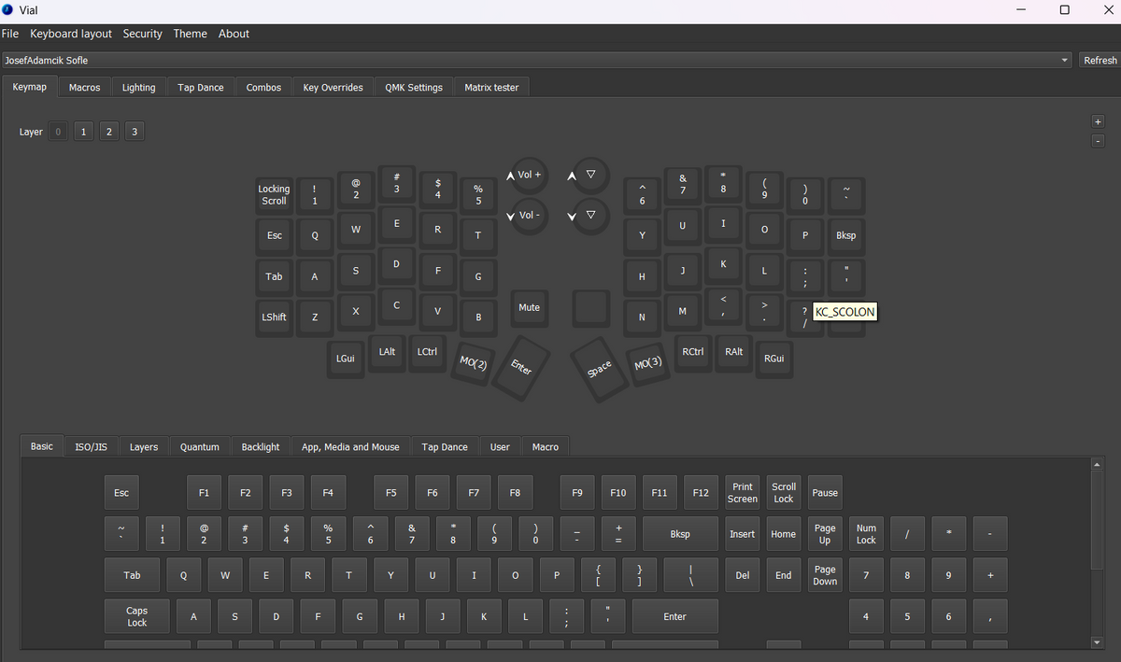This screenshot has width=1121, height=662.
Task: Open the keyboard device dropdown
Action: coord(537,60)
